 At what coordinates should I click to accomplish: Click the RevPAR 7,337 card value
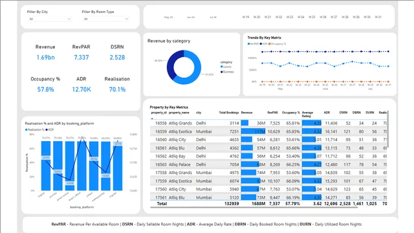(82, 58)
